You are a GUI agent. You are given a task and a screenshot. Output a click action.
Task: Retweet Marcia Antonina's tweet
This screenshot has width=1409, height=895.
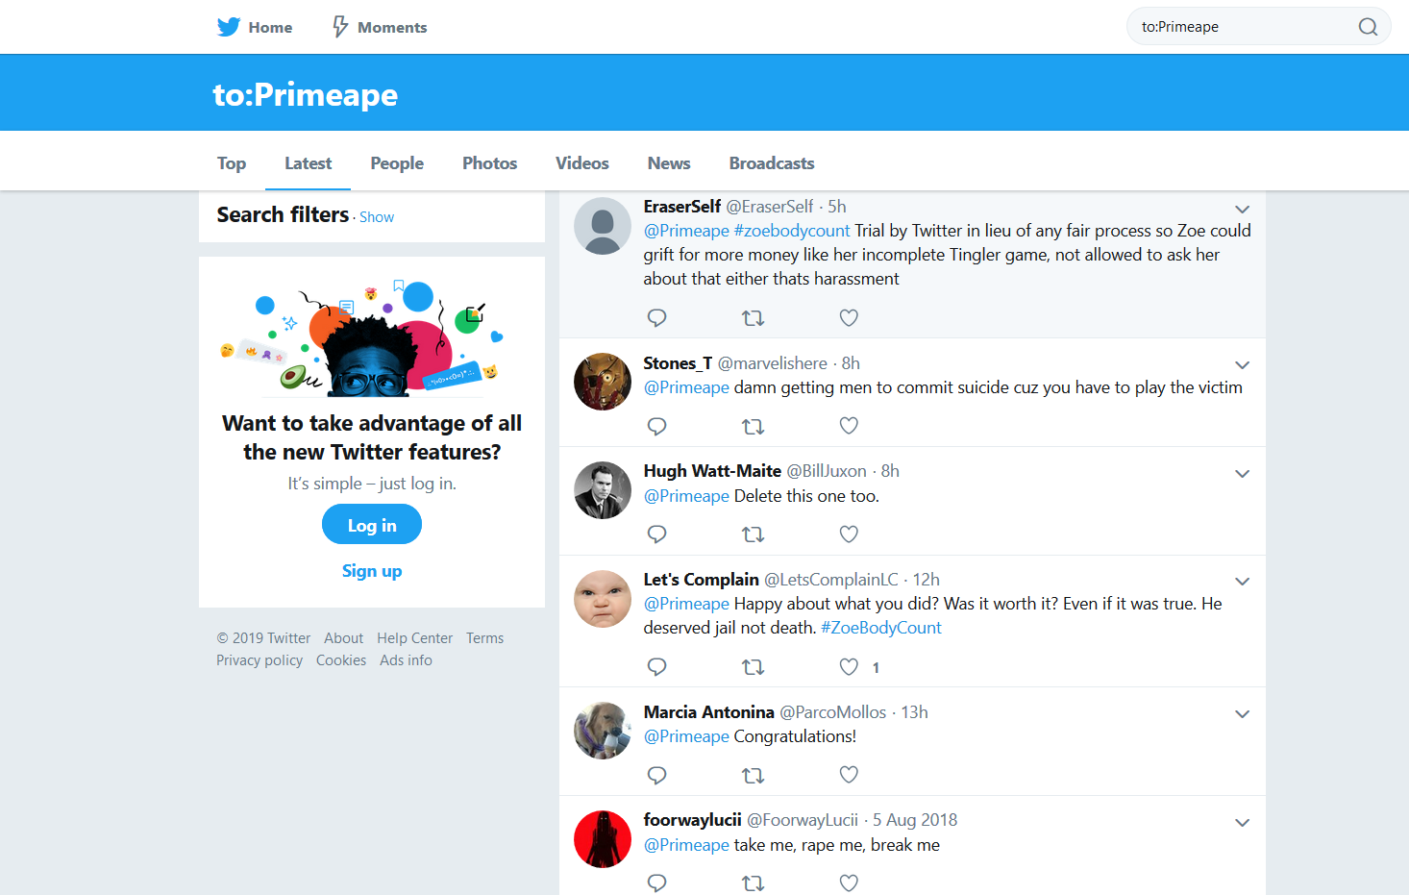coord(754,775)
